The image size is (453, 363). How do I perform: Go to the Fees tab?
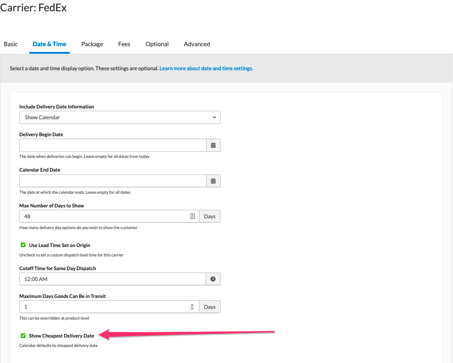124,44
